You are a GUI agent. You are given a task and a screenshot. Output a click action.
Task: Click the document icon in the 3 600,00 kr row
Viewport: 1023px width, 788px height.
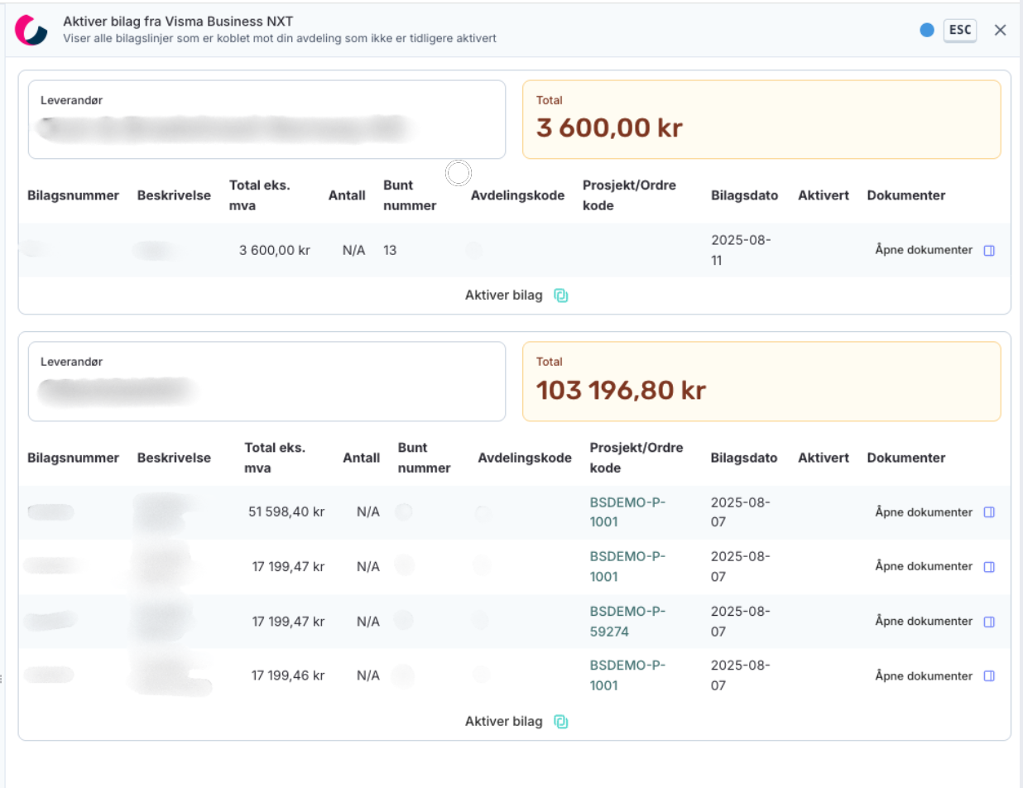coord(988,250)
